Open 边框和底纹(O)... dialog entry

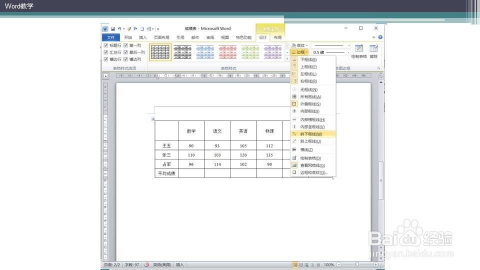(x=313, y=172)
